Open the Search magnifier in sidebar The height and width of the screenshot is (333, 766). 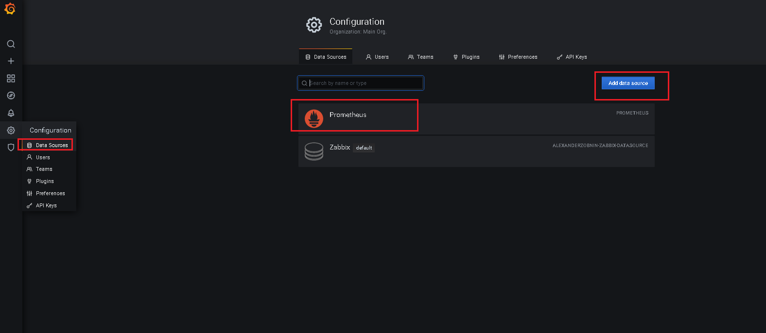[11, 44]
